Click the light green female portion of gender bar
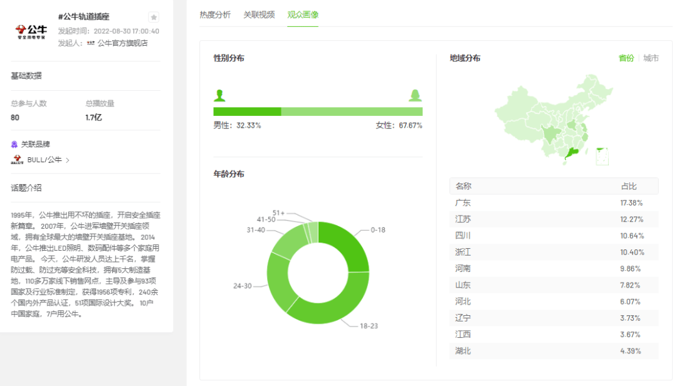This screenshot has width=677, height=386. [x=352, y=112]
